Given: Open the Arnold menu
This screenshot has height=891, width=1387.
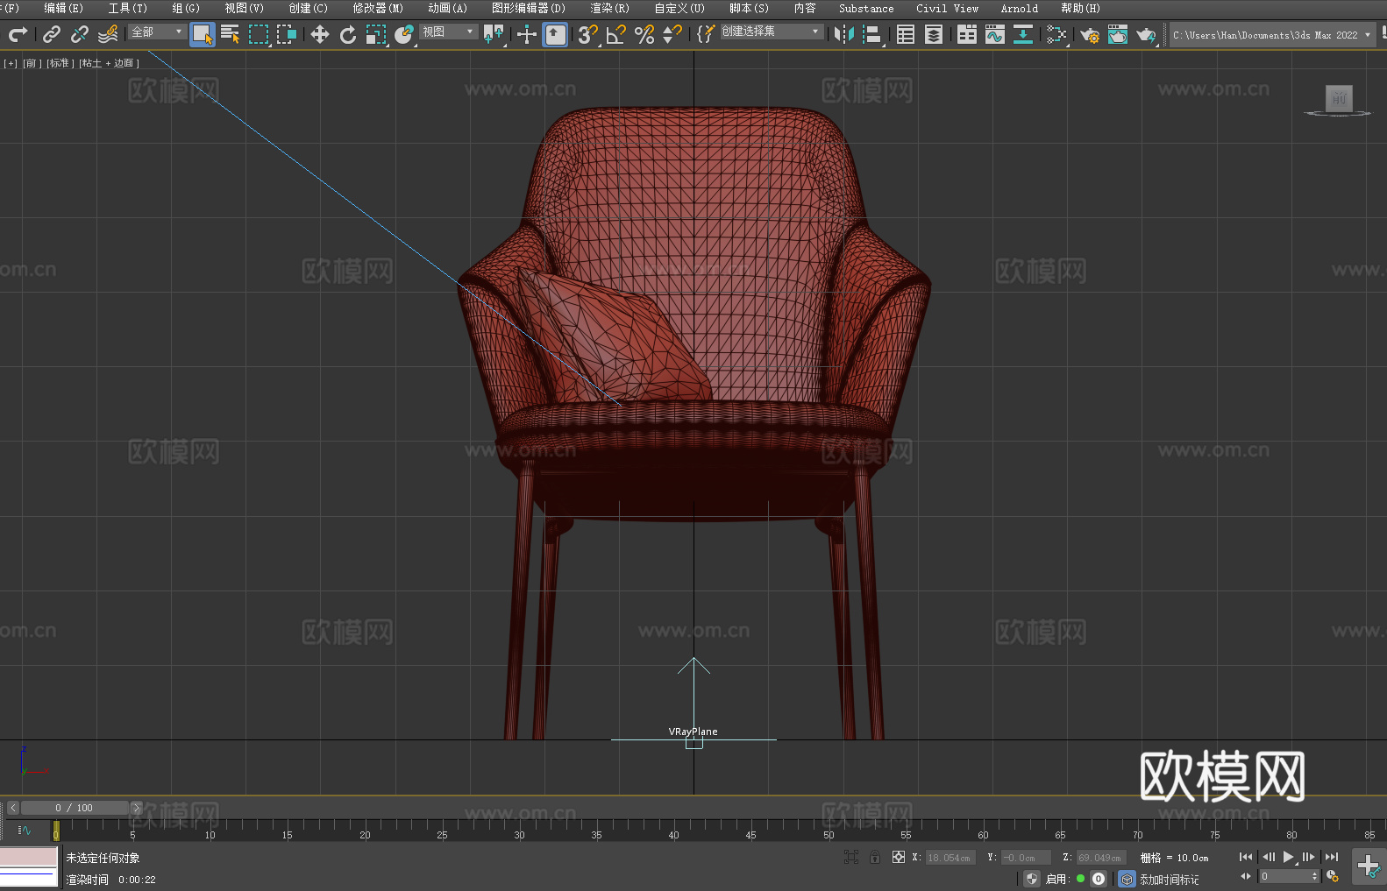Looking at the screenshot, I should (x=1020, y=8).
